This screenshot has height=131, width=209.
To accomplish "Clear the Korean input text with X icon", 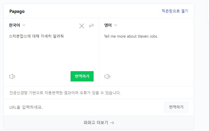I will 82,26.
